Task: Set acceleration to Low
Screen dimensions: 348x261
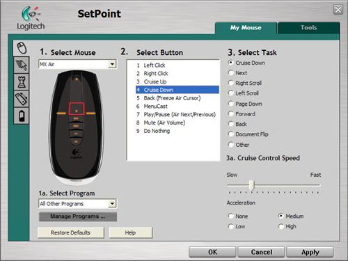Action: (230, 226)
